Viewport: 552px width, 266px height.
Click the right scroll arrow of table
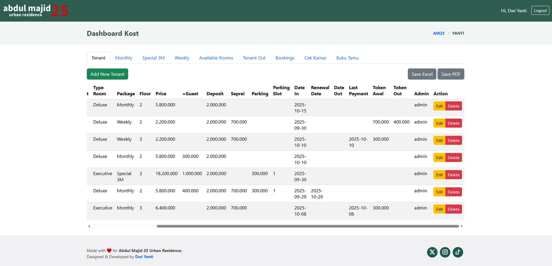[x=462, y=226]
